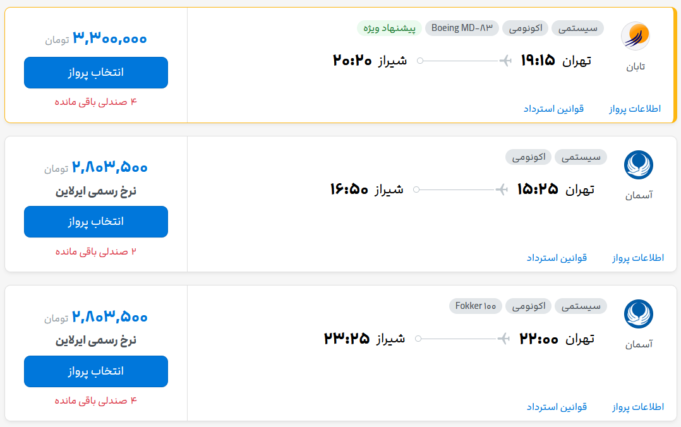Open refund rules for the 15:25 Aseman flight
The height and width of the screenshot is (427, 681).
tap(557, 258)
